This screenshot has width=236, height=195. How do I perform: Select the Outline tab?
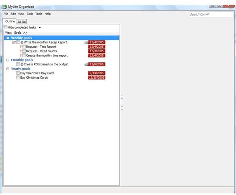coord(10,21)
